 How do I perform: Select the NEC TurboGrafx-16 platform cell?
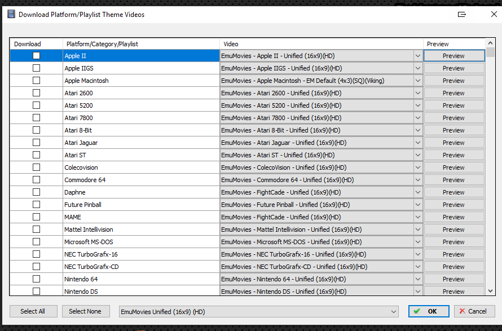tap(141, 254)
